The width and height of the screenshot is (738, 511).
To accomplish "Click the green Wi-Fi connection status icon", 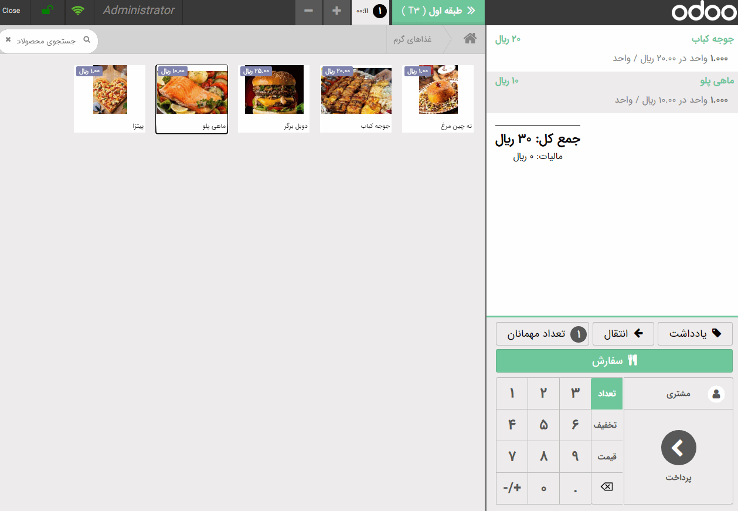I will pyautogui.click(x=77, y=11).
